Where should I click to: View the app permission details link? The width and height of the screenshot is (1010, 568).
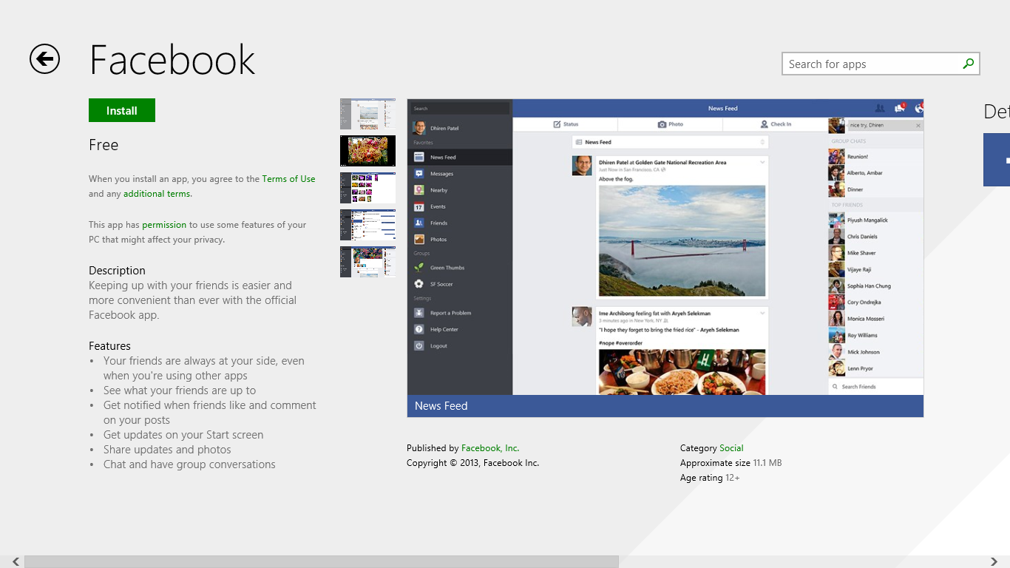tap(164, 224)
